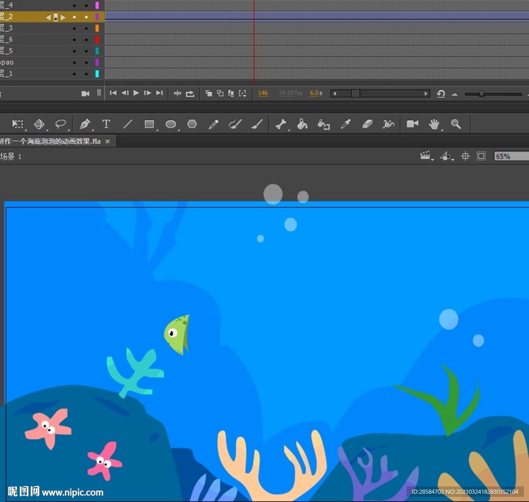Click the 24.00 fps frame rate value
Screen dimensions: 529x502
(x=290, y=93)
